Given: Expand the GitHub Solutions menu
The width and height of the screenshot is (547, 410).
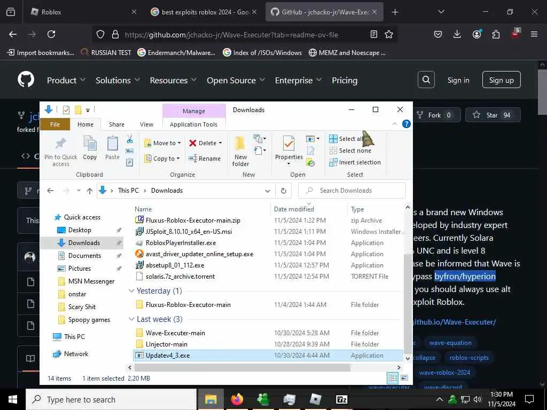Looking at the screenshot, I should click(118, 80).
